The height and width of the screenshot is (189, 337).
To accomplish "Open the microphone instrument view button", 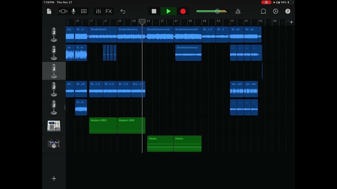I will pos(73,11).
